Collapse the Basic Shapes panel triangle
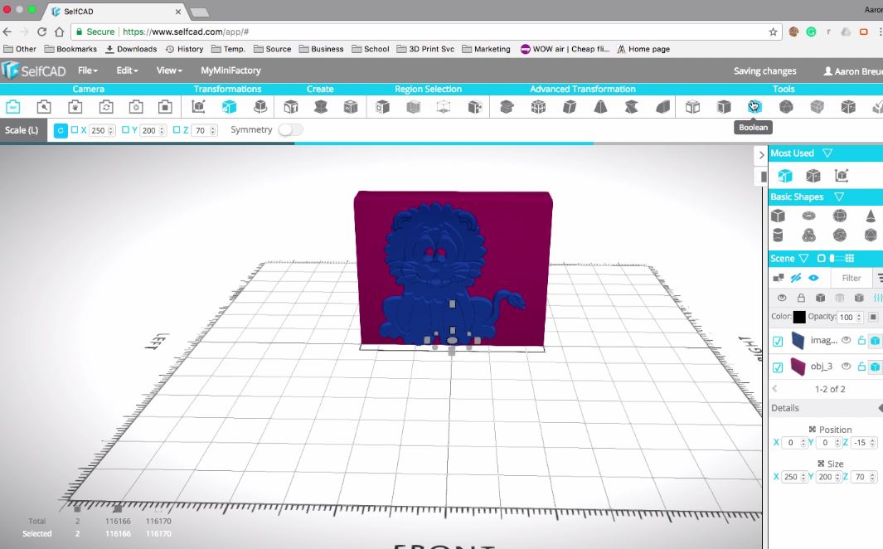 point(839,197)
